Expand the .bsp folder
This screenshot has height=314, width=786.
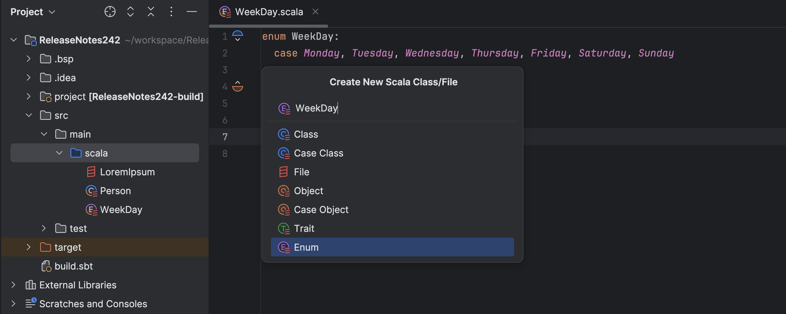29,59
